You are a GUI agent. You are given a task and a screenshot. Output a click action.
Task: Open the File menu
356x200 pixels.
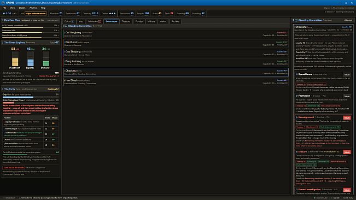tap(4, 8)
